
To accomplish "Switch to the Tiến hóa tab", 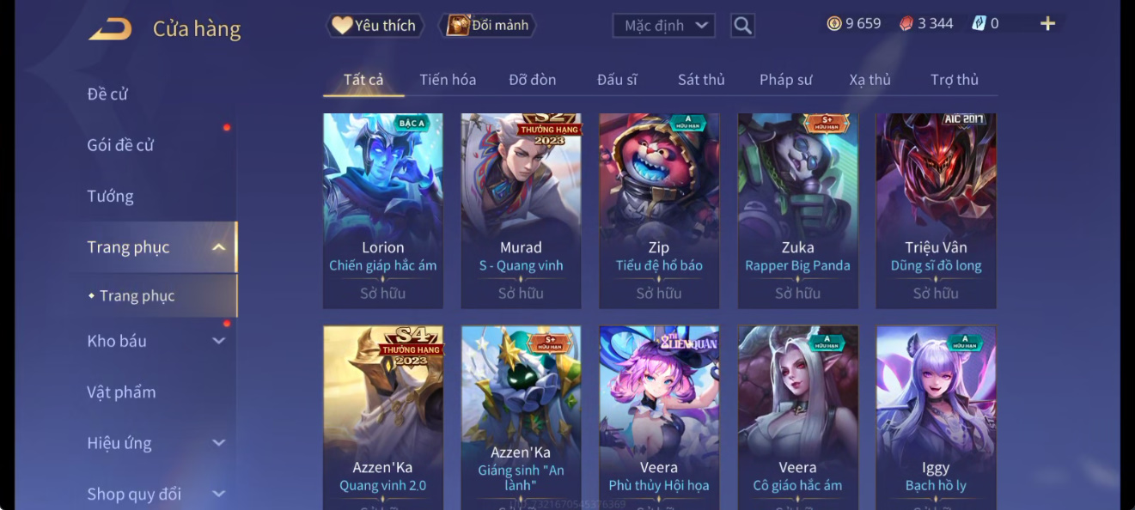I will tap(448, 80).
